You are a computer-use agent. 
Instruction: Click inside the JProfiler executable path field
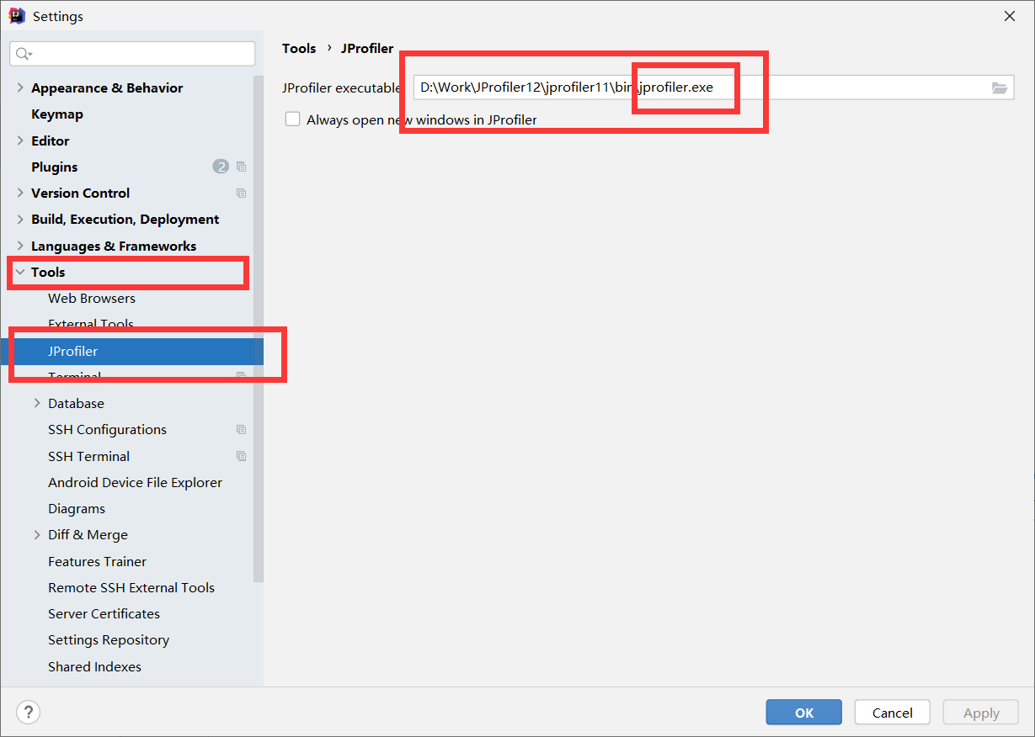(713, 87)
